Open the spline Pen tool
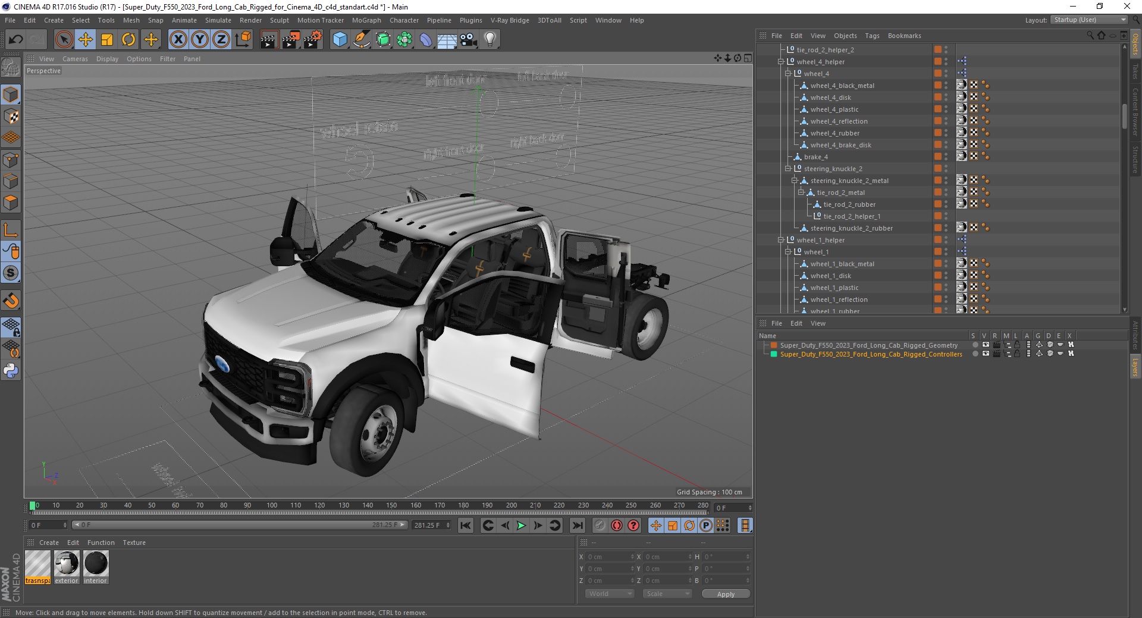Screen dimensions: 1142x618 pyautogui.click(x=361, y=40)
